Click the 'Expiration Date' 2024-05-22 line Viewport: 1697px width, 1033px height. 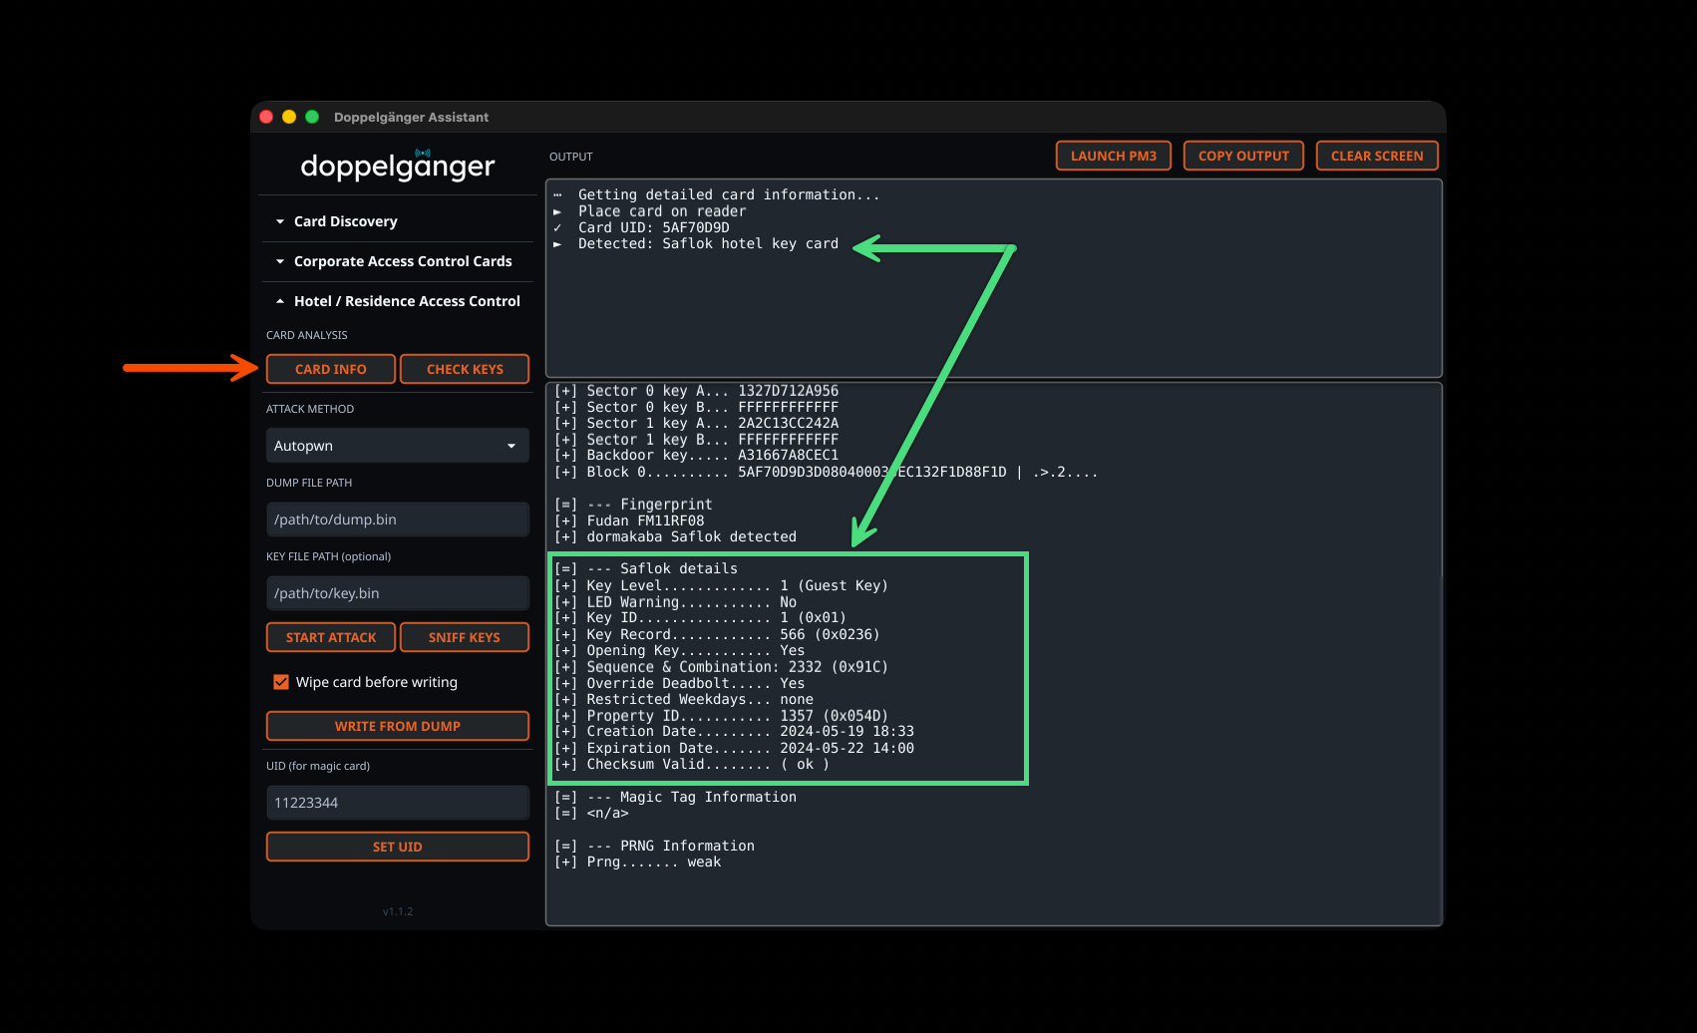pos(734,748)
